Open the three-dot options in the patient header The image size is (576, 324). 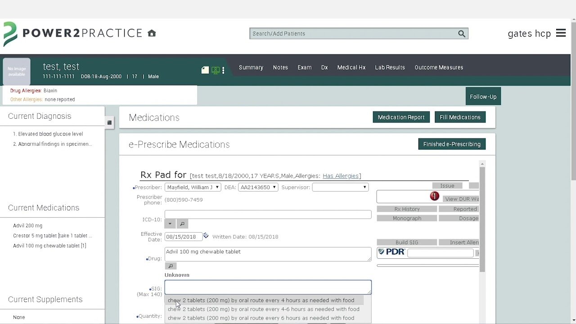click(x=223, y=70)
